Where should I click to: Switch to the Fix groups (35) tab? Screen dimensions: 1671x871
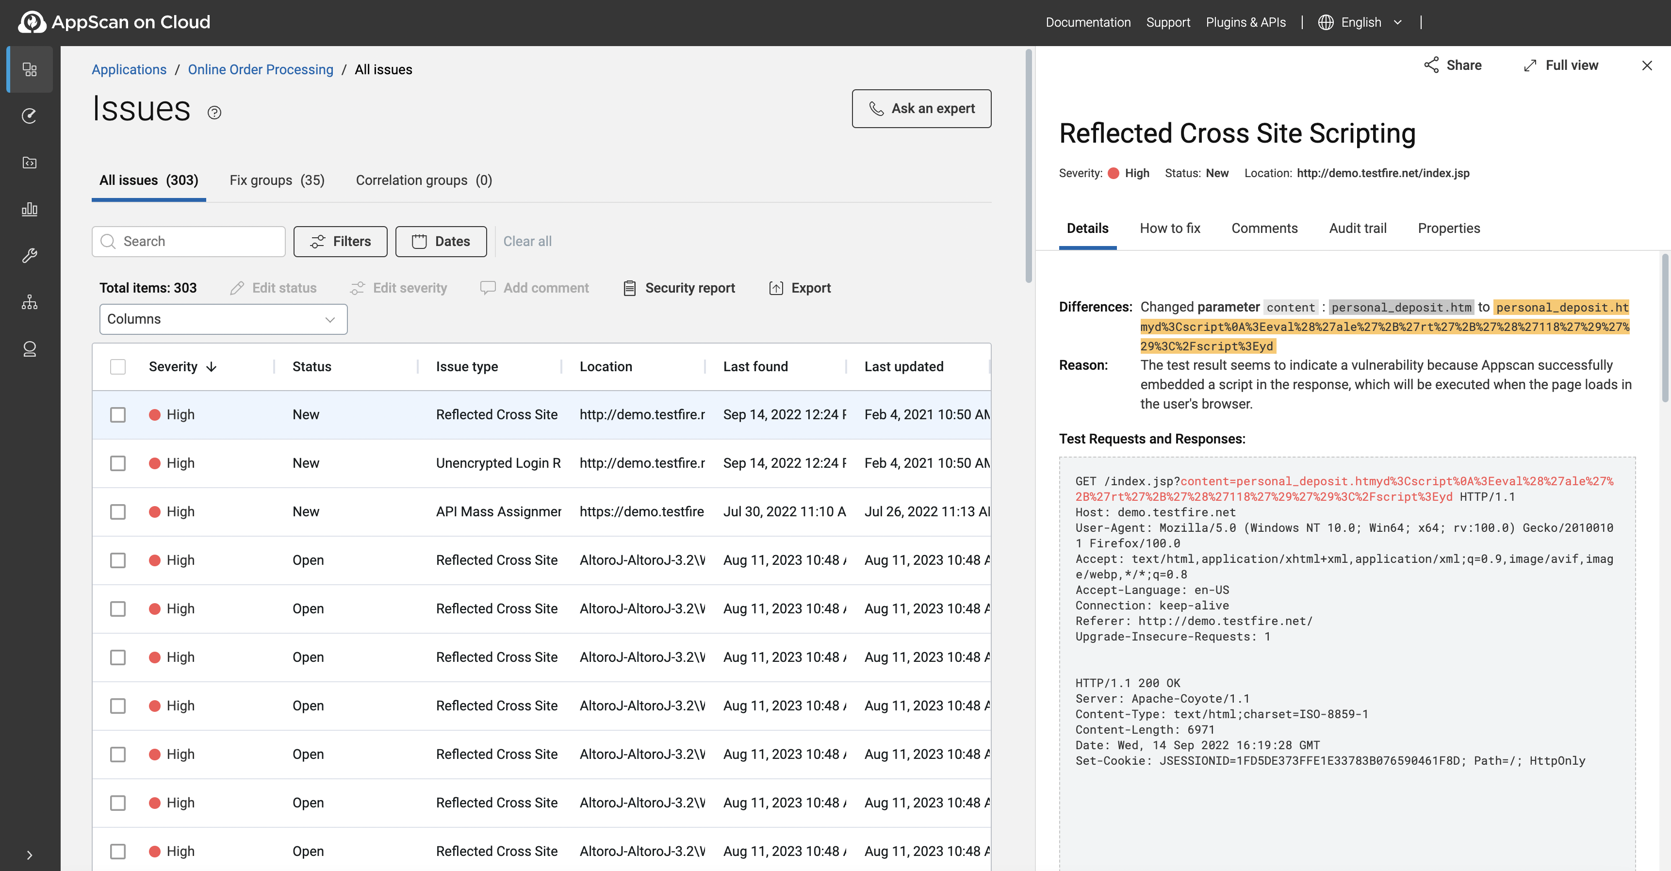(x=277, y=181)
